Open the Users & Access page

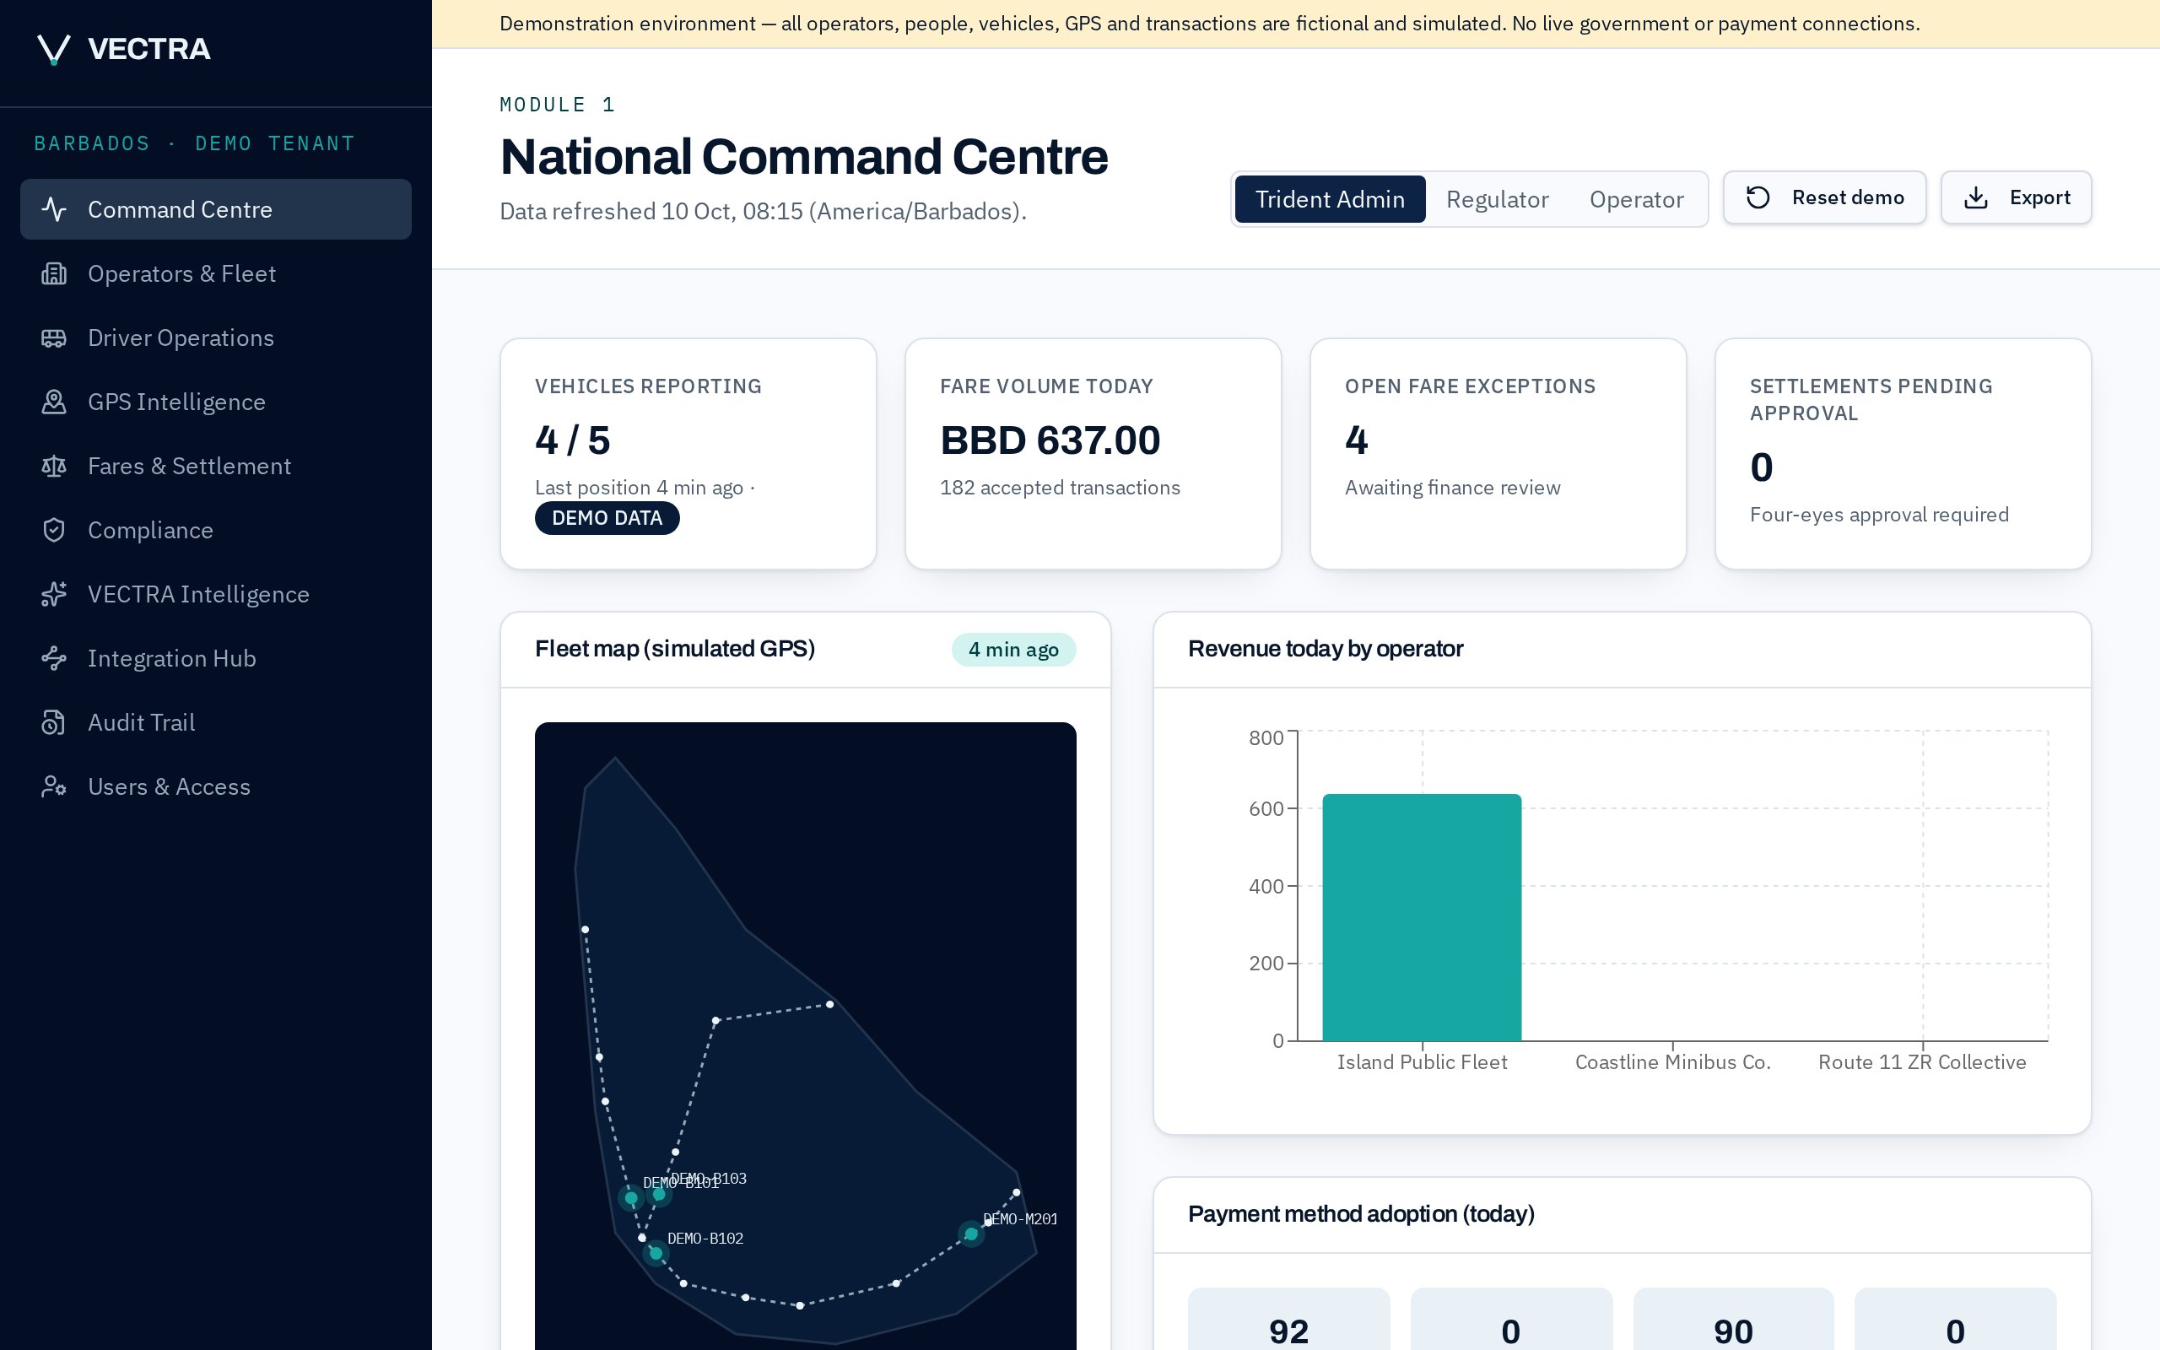216,786
